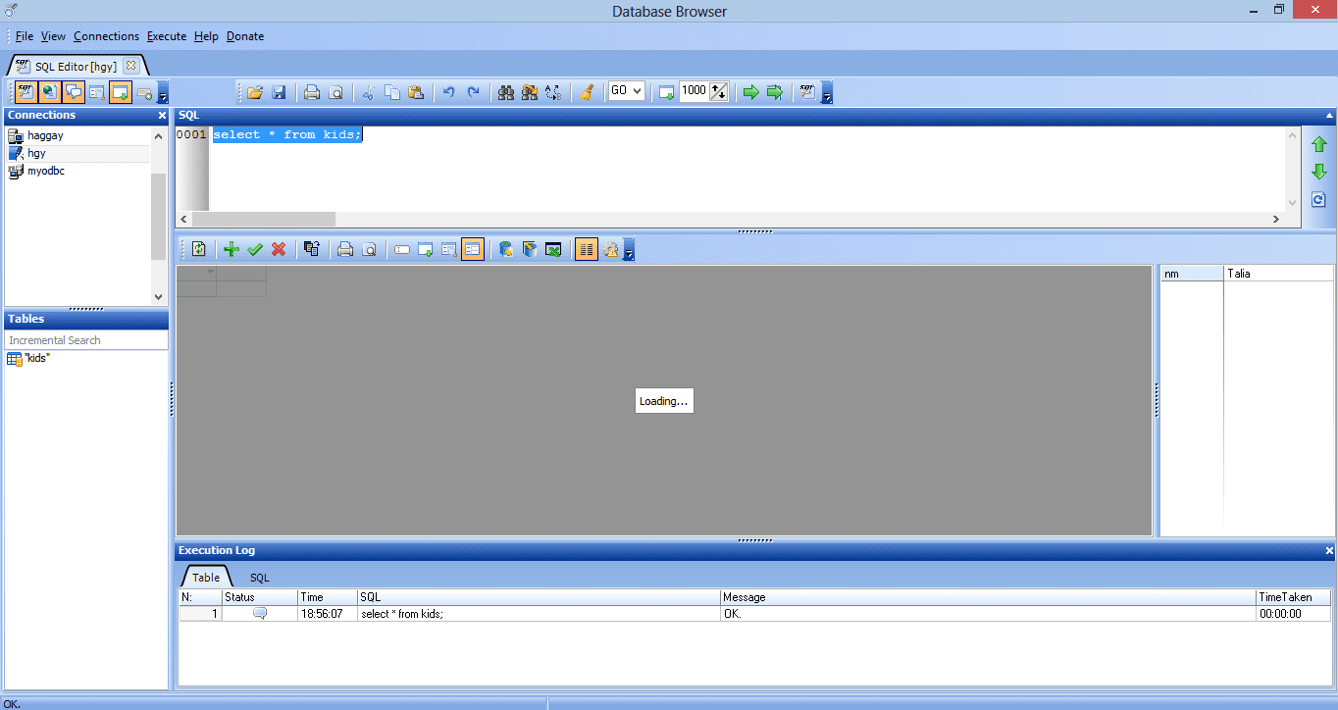The width and height of the screenshot is (1338, 710).
Task: Toggle the speech bubble log panel button
Action: click(74, 92)
